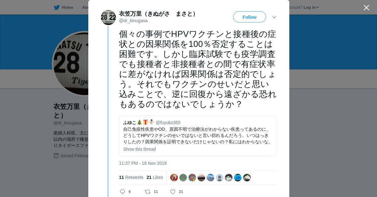
Task: Follow @dr_kinugasa
Action: pos(249,17)
